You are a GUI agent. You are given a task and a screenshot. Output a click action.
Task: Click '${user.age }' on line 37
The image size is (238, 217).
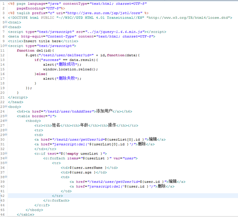[x=83, y=173]
